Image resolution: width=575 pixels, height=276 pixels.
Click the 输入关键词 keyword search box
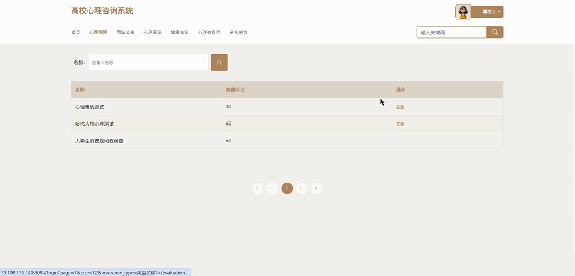451,32
